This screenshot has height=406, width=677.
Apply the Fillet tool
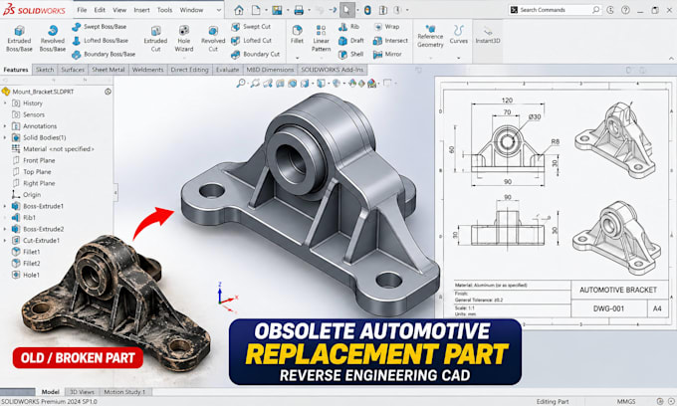pos(297,35)
